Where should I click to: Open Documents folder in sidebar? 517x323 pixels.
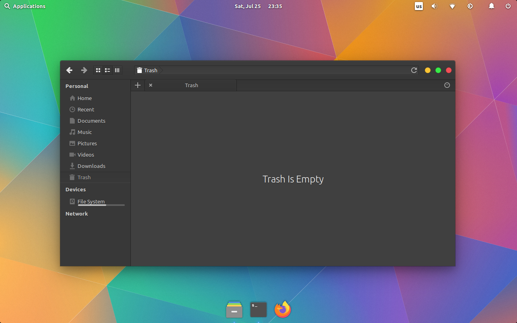pyautogui.click(x=95, y=121)
